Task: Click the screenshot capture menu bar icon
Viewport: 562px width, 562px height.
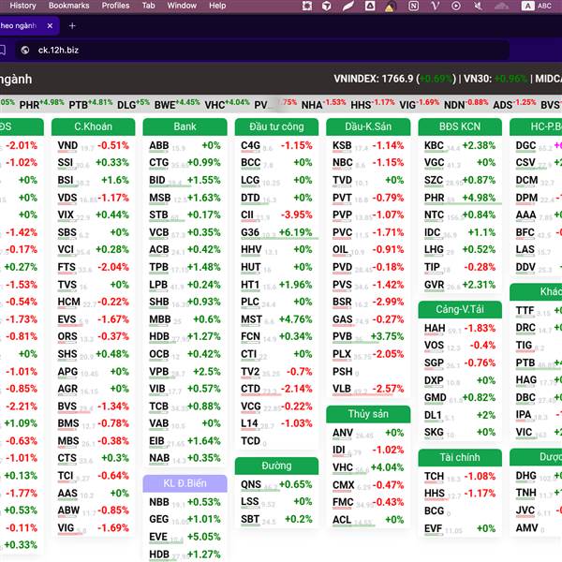Action: (307, 6)
